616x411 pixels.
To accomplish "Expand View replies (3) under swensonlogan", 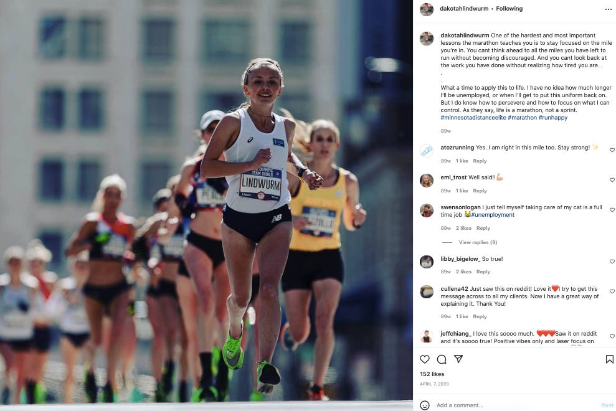I will tap(478, 242).
